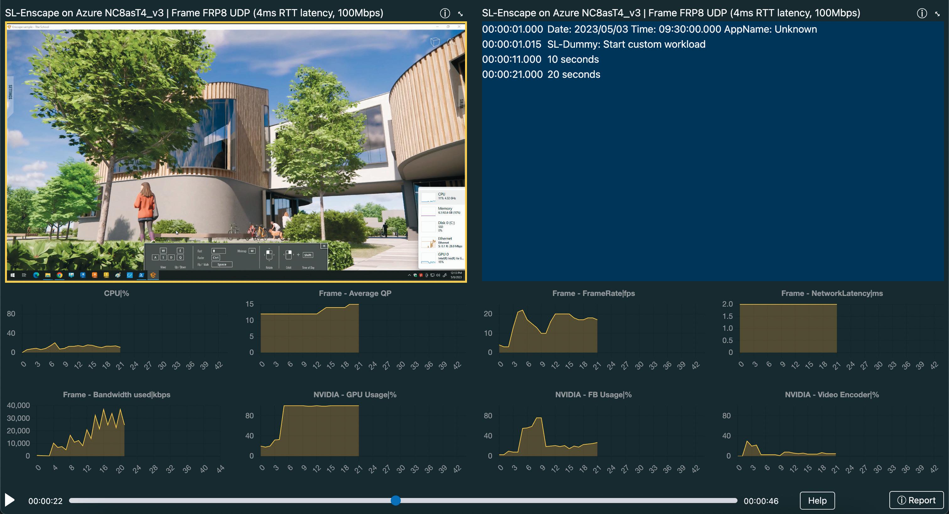
Task: Open the blue Revit 'R' taskbar icon
Action: point(83,275)
